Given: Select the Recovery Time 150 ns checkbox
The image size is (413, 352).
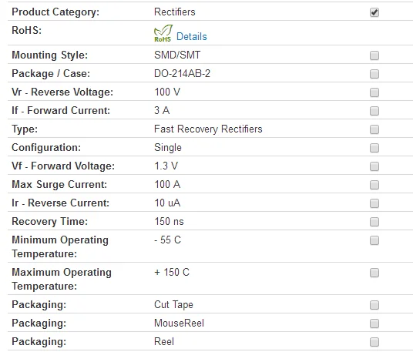Looking at the screenshot, I should pyautogui.click(x=374, y=222).
